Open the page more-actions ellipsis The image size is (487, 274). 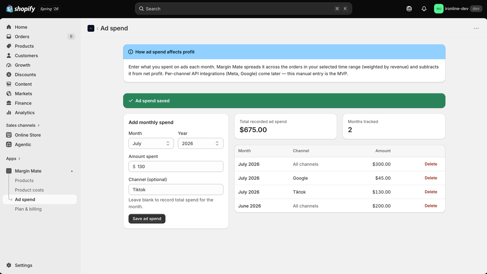pos(476,28)
